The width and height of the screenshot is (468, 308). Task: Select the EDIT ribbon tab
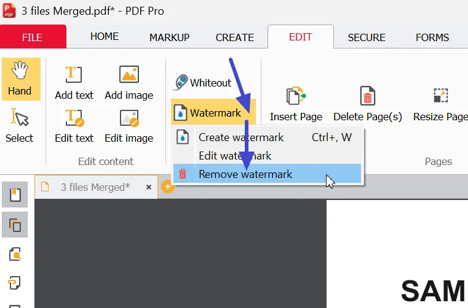coord(301,37)
